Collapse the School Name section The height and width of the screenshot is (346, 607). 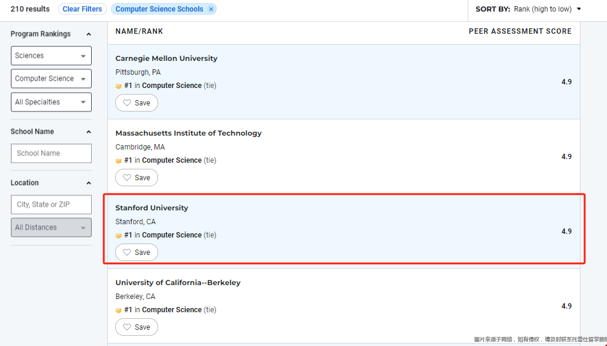click(89, 132)
